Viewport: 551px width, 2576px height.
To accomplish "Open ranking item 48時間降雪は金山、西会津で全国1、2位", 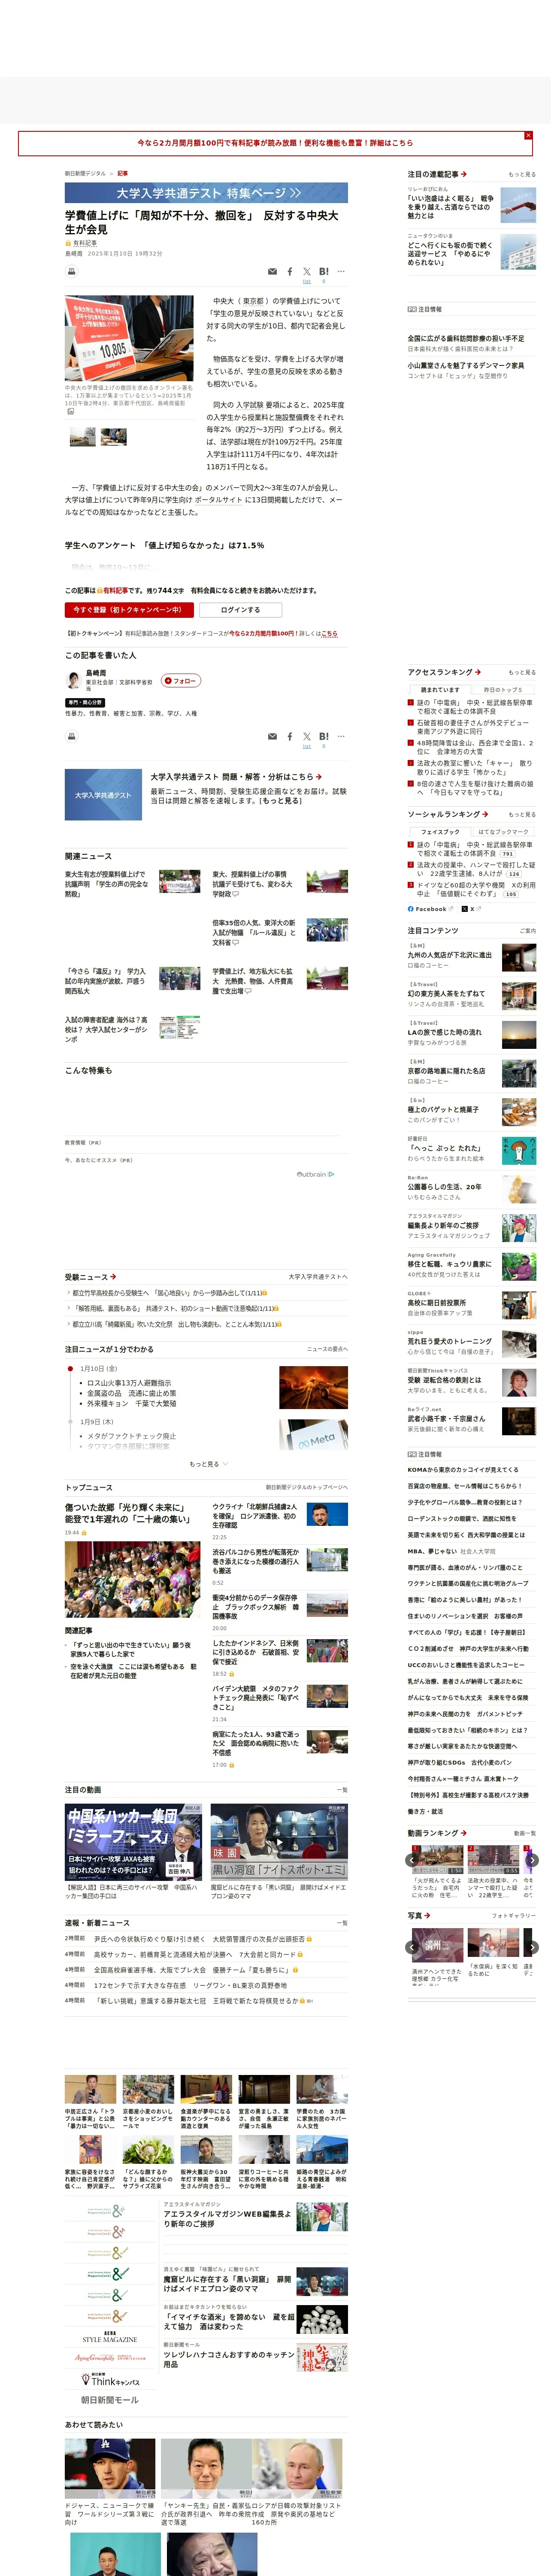I will 474,747.
